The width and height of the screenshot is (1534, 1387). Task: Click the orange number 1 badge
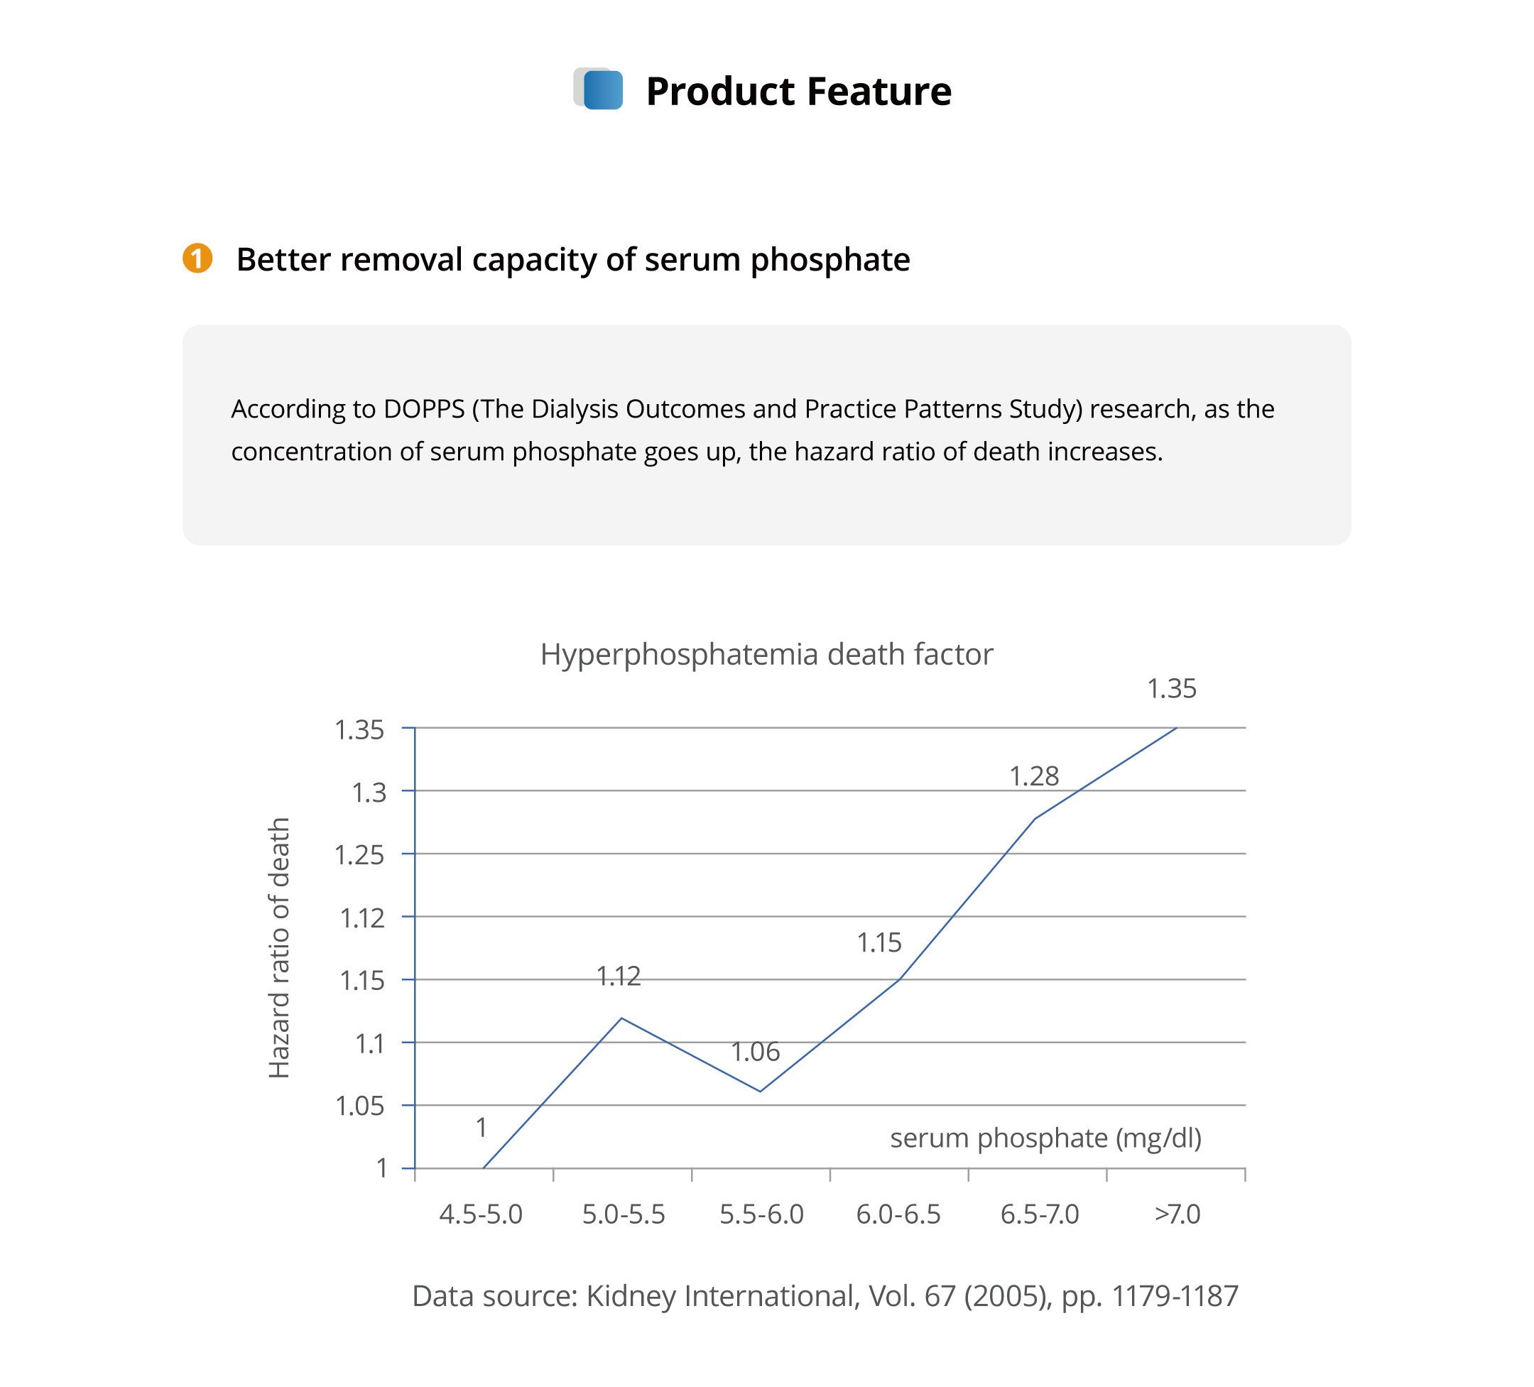tap(197, 259)
